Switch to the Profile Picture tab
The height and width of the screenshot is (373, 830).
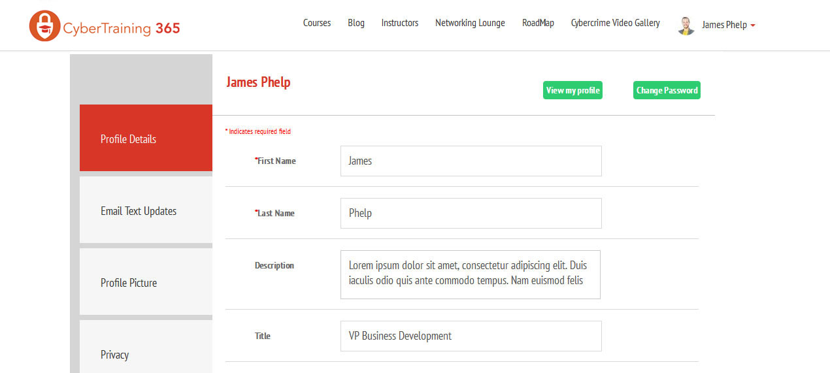pyautogui.click(x=146, y=282)
